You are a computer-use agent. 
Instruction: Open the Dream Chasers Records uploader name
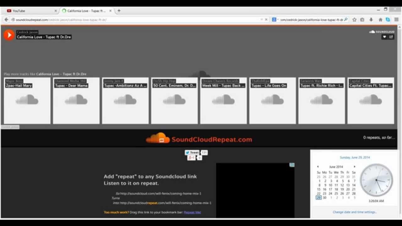220,81
